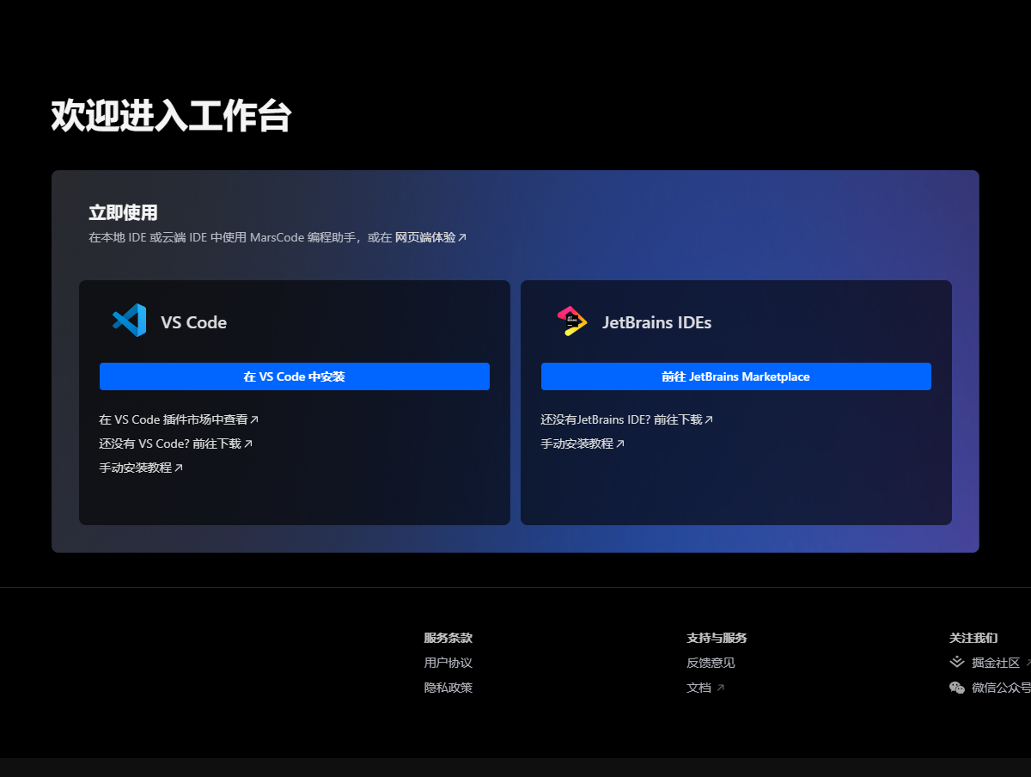
Task: Click the JetBrains IDEs card title
Action: click(x=656, y=322)
